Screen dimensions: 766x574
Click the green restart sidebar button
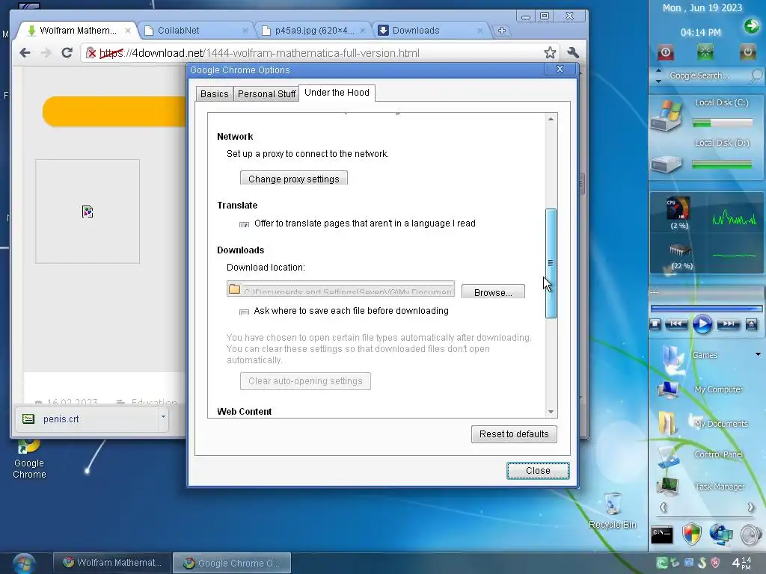(705, 52)
